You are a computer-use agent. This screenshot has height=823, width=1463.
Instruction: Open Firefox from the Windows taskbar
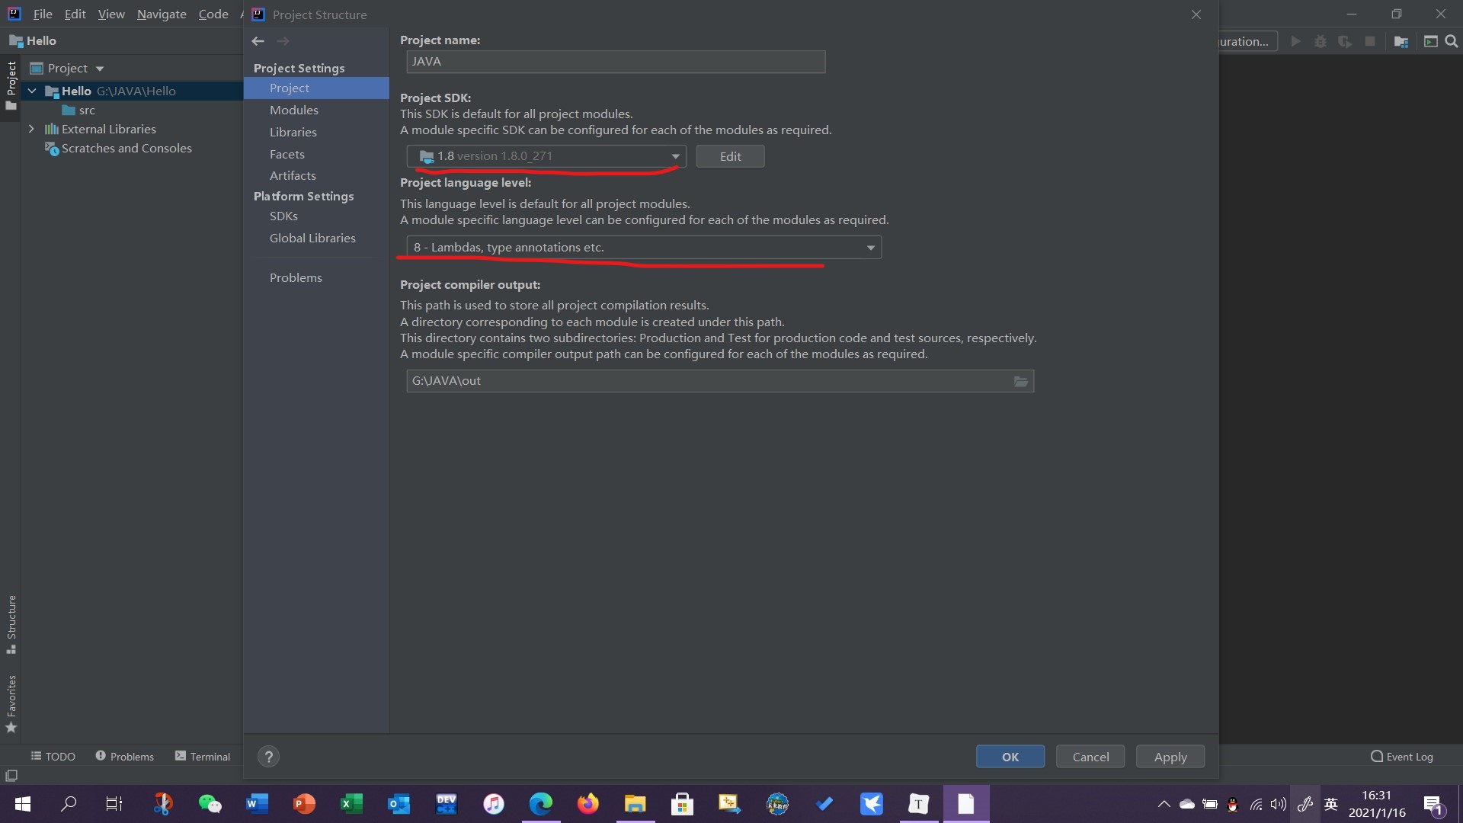(587, 804)
